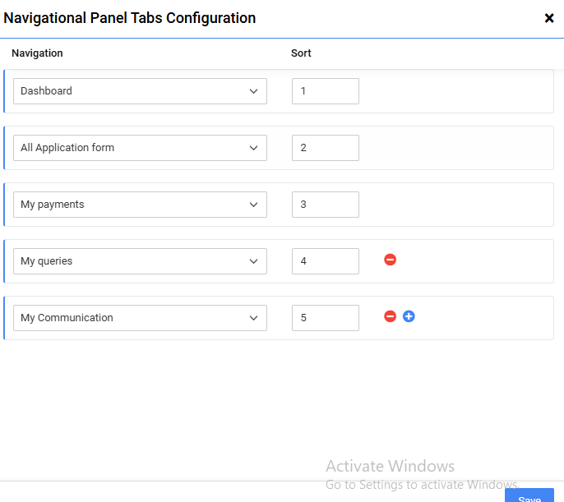Focus the sort field containing 2
The width and height of the screenshot is (564, 502).
pyautogui.click(x=326, y=148)
